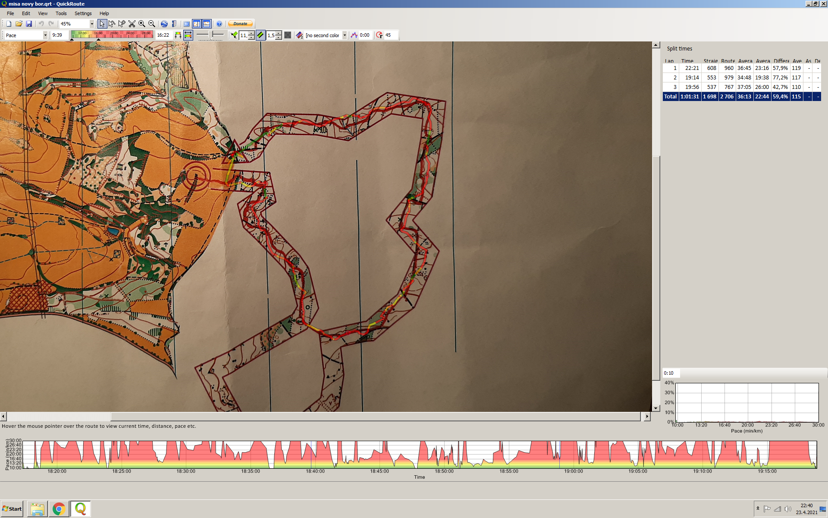Image resolution: width=828 pixels, height=518 pixels.
Task: Open in Google Earth globe icon
Action: (x=164, y=24)
